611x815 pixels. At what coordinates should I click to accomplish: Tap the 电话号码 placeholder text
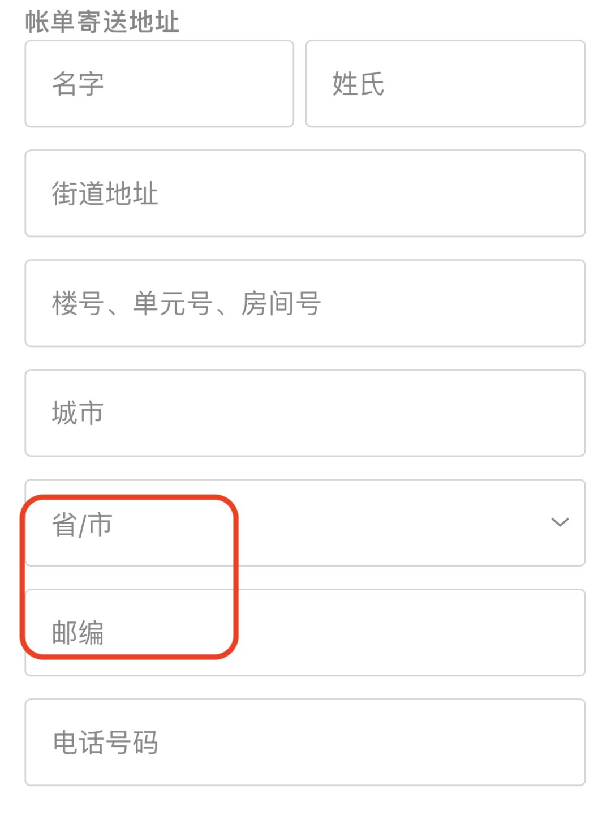(x=105, y=742)
